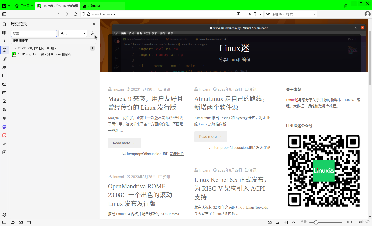Open the user profile avatar
372x226 pixels.
(368, 14)
